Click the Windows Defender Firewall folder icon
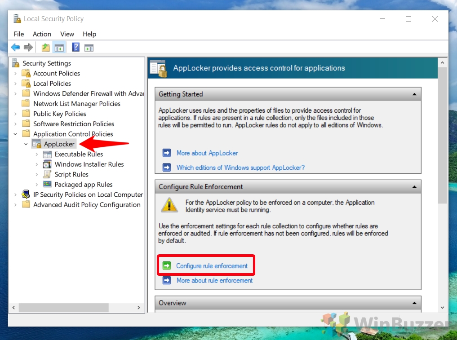The width and height of the screenshot is (457, 340). (x=26, y=93)
